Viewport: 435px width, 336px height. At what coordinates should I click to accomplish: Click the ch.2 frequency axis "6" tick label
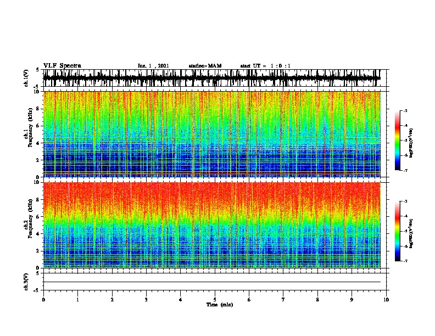(38, 217)
